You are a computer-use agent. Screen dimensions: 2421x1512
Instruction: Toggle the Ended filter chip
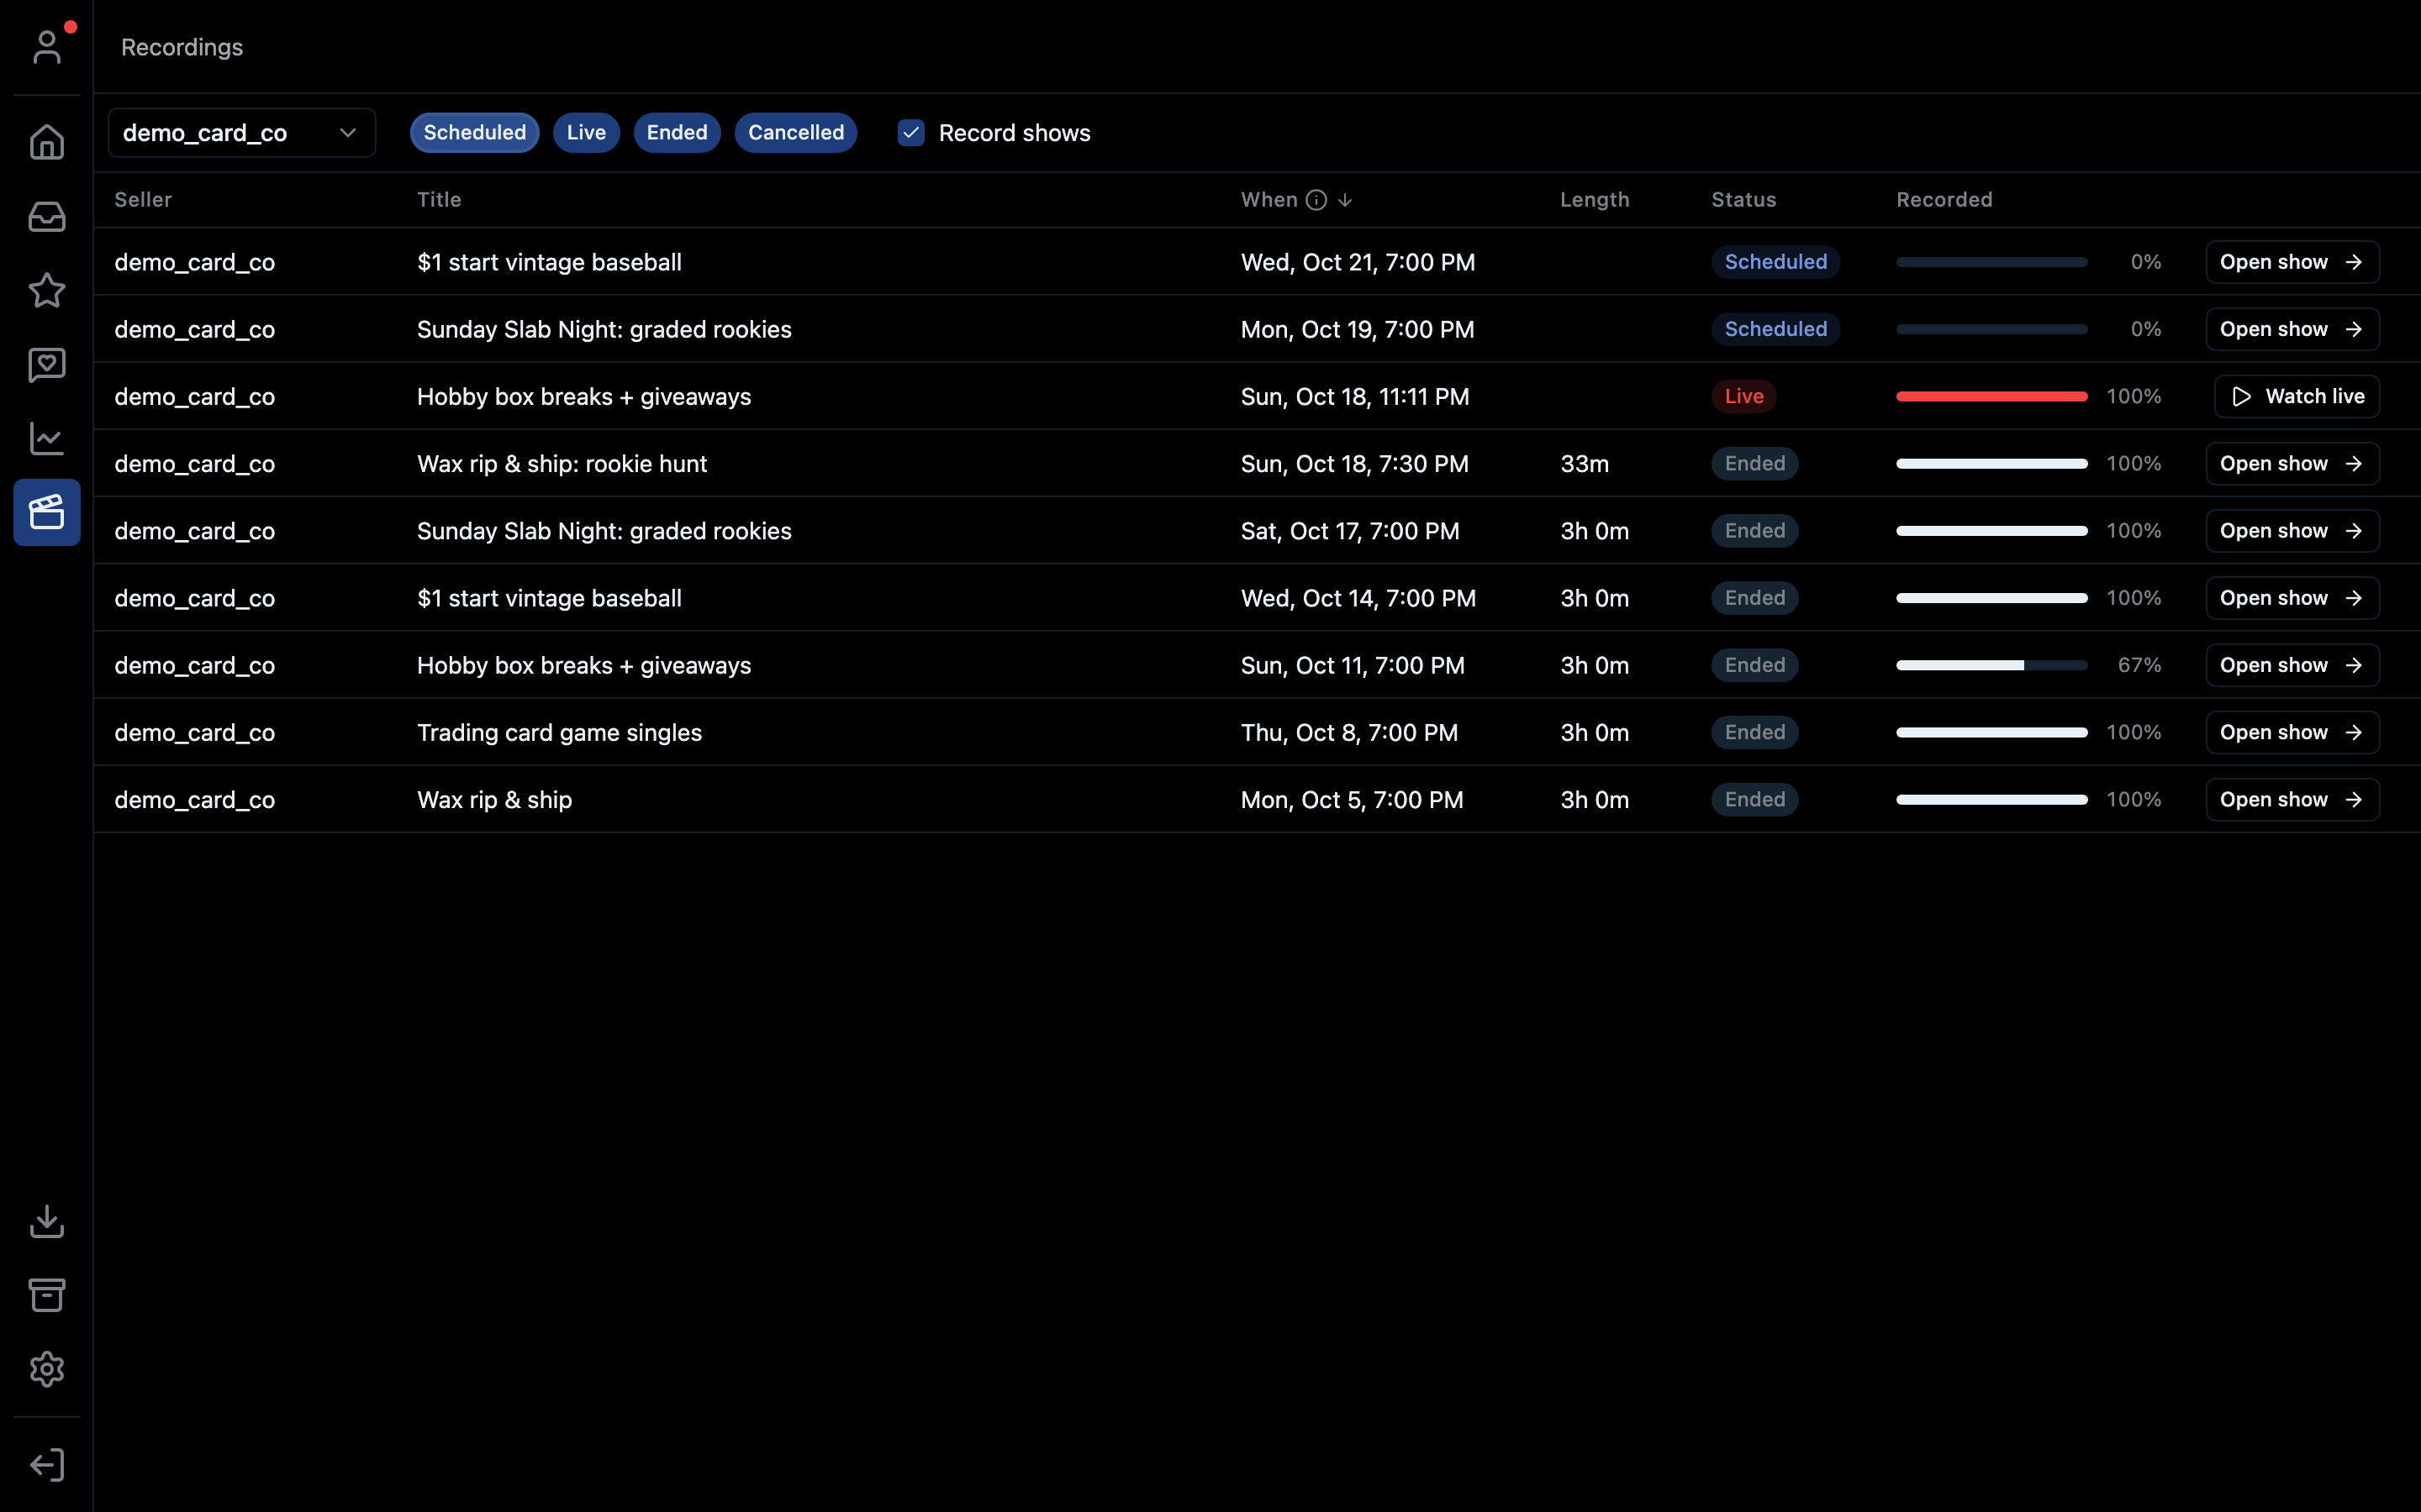[678, 133]
